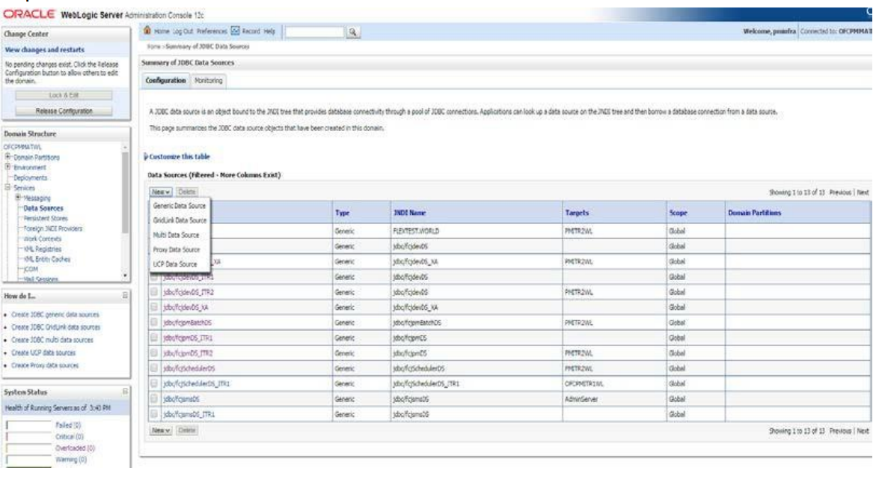Click the Critical servers health bar
Viewport: 885px width, 477px height.
click(x=28, y=437)
